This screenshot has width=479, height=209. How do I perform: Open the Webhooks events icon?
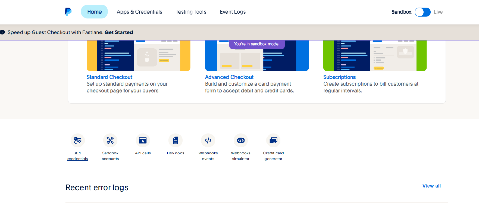click(208, 140)
